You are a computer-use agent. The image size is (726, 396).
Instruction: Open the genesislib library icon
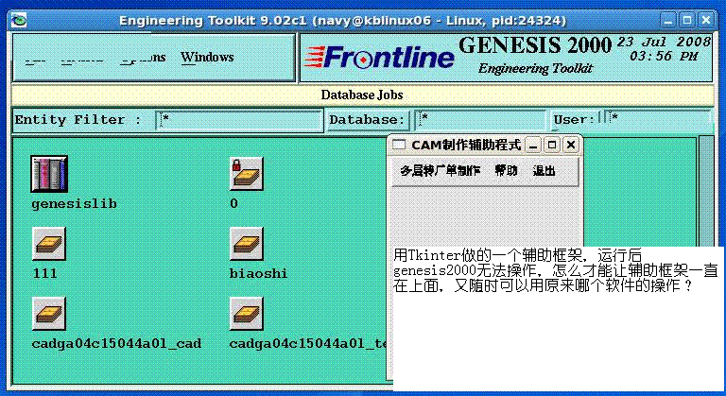(x=49, y=174)
